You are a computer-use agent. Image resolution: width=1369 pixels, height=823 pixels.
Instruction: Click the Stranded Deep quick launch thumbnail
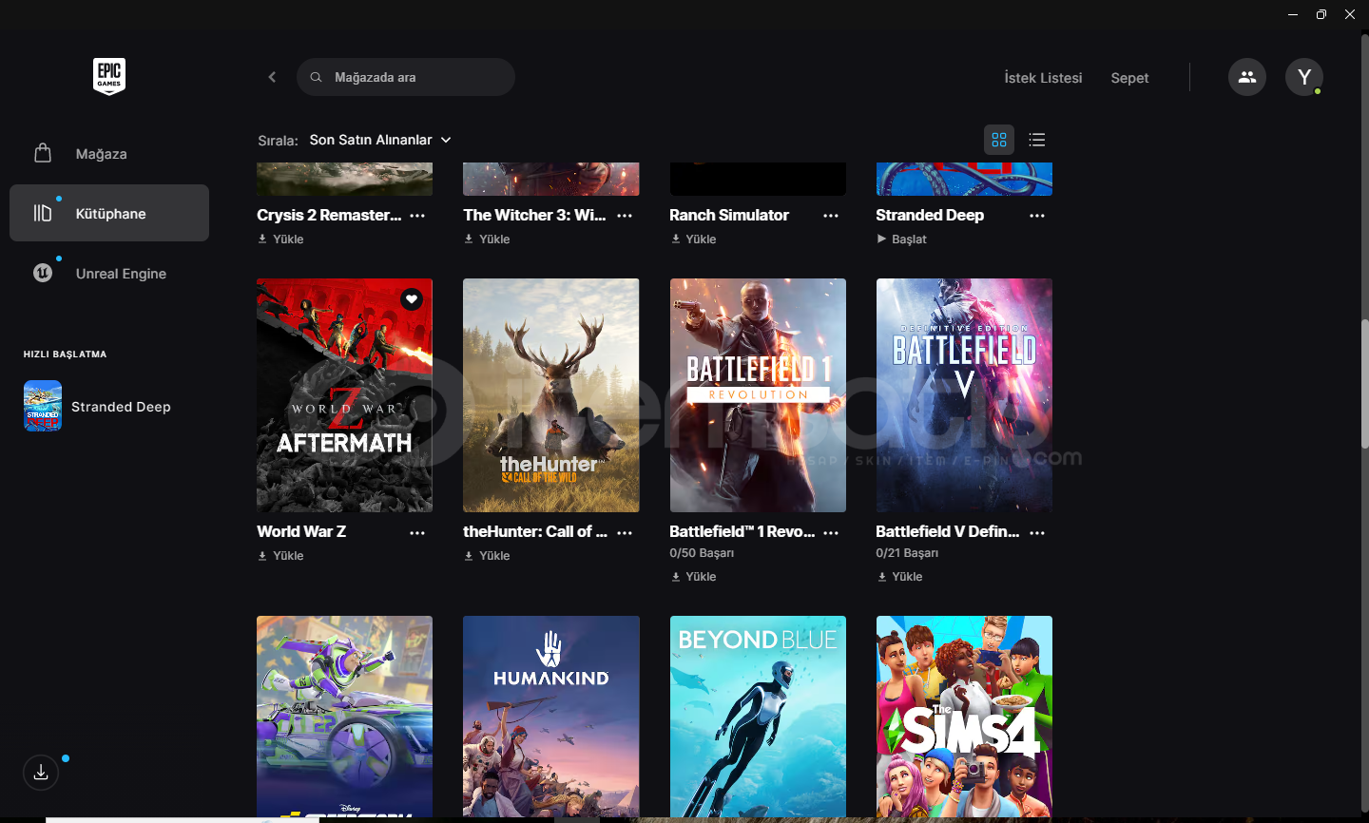point(43,406)
